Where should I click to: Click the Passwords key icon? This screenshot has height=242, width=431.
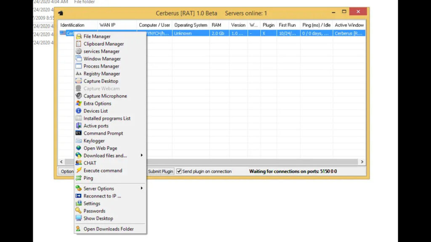[x=79, y=211]
